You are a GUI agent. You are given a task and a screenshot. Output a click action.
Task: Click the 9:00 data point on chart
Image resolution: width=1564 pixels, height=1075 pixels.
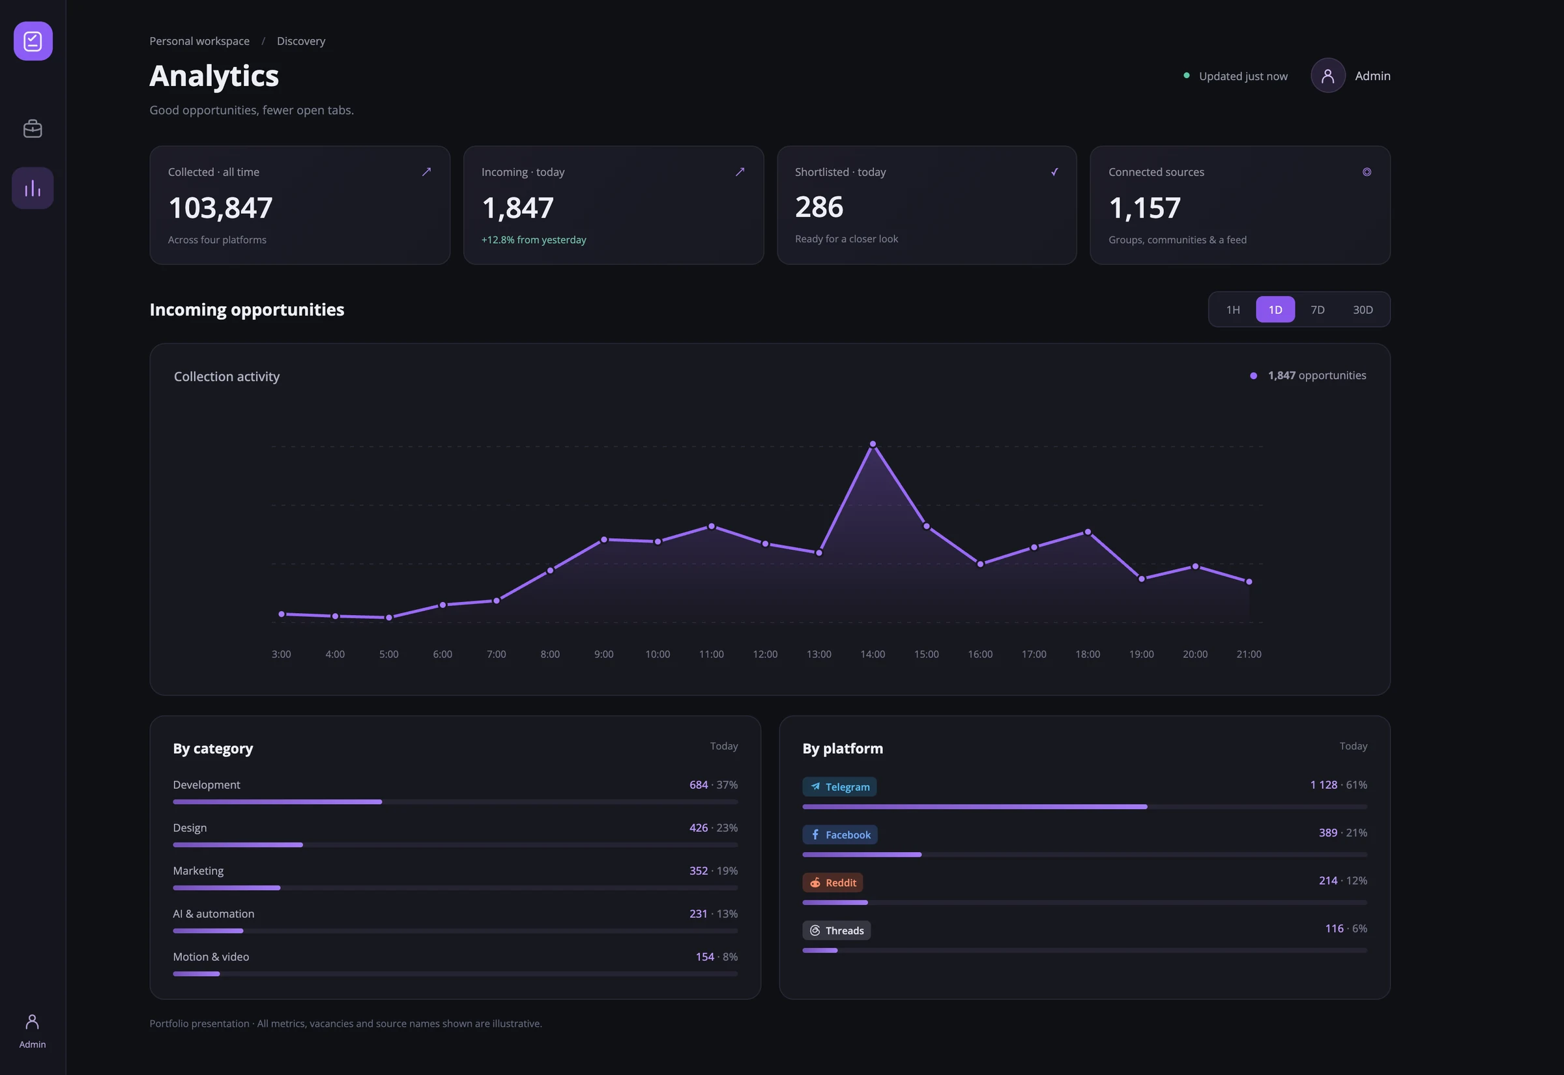(604, 539)
